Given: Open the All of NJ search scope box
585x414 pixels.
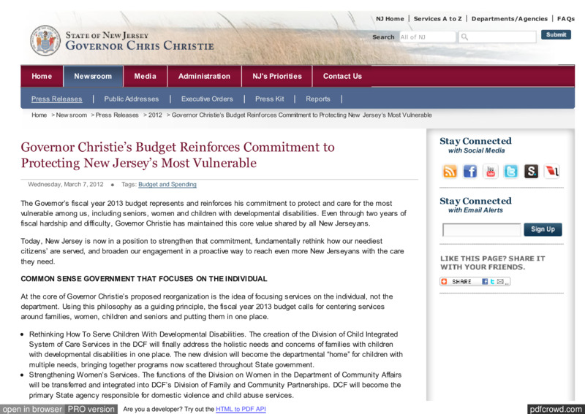Looking at the screenshot, I should [427, 37].
